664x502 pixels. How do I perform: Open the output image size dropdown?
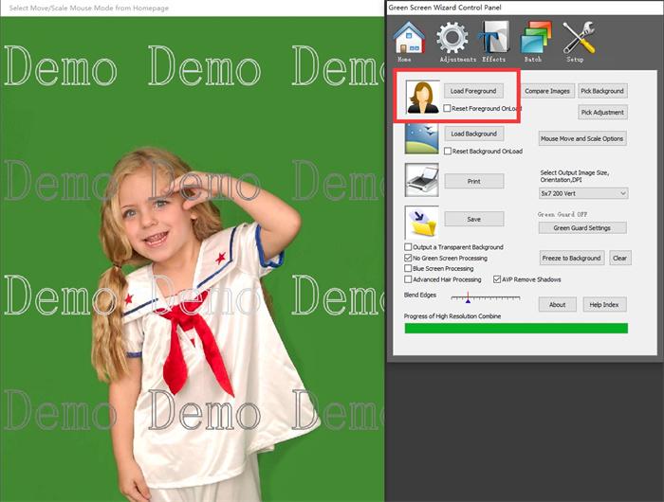point(583,193)
